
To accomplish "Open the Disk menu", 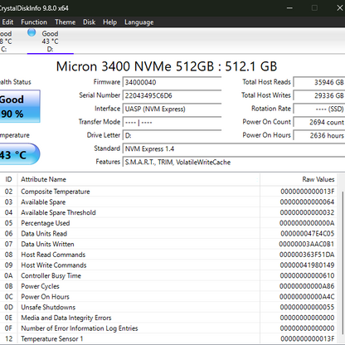I will click(89, 22).
